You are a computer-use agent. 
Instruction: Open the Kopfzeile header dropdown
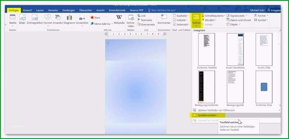(180, 16)
